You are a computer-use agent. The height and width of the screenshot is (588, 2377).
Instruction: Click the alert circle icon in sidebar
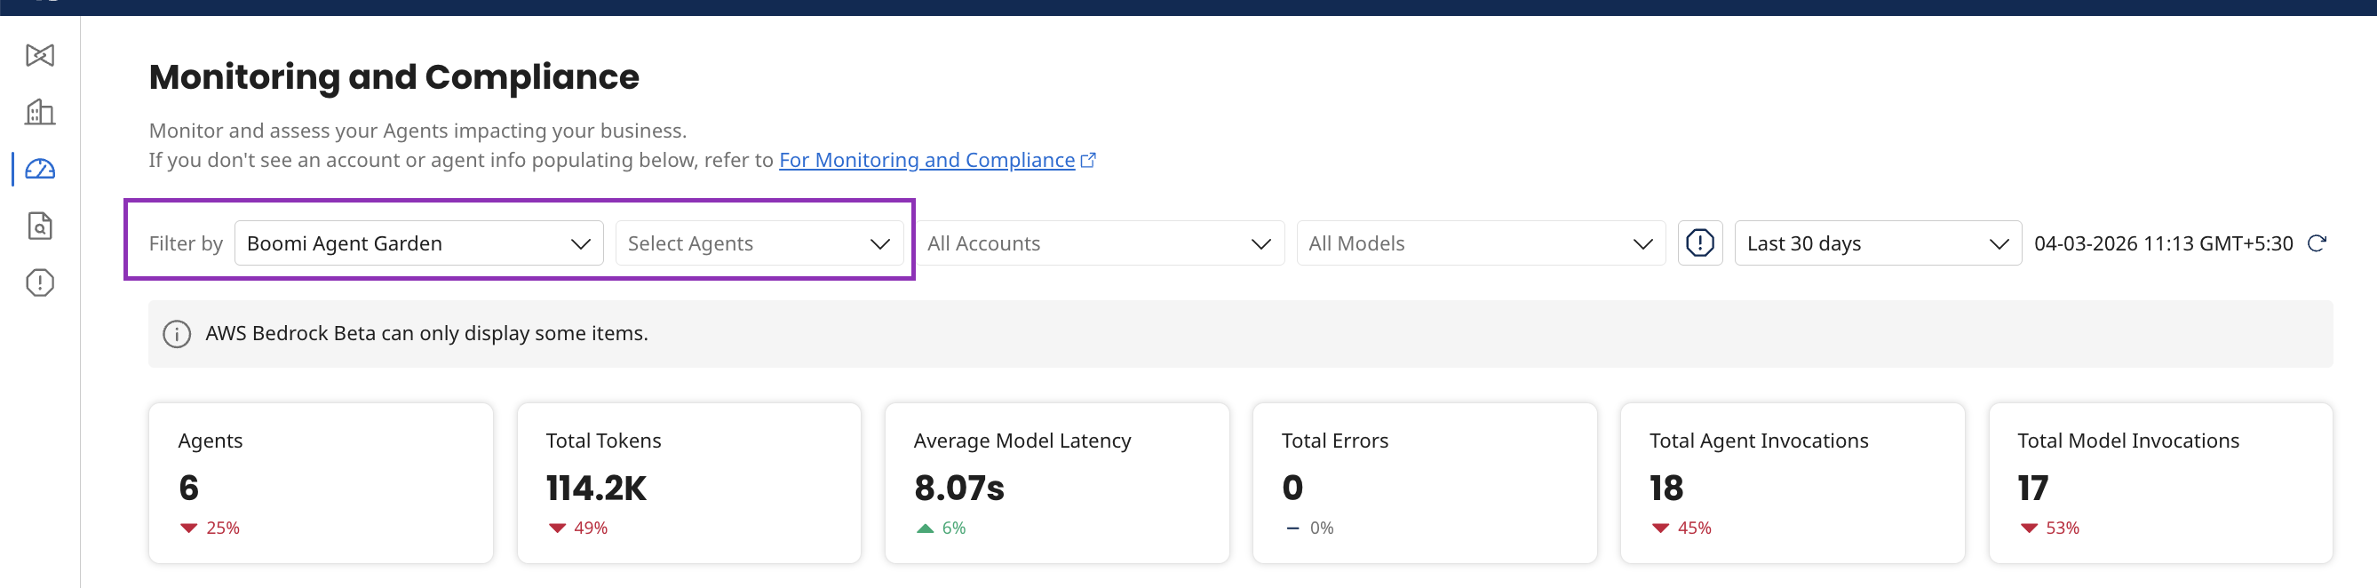coord(40,283)
